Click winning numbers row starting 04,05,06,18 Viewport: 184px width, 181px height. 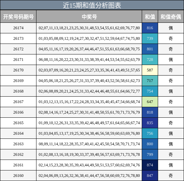click(x=89, y=81)
